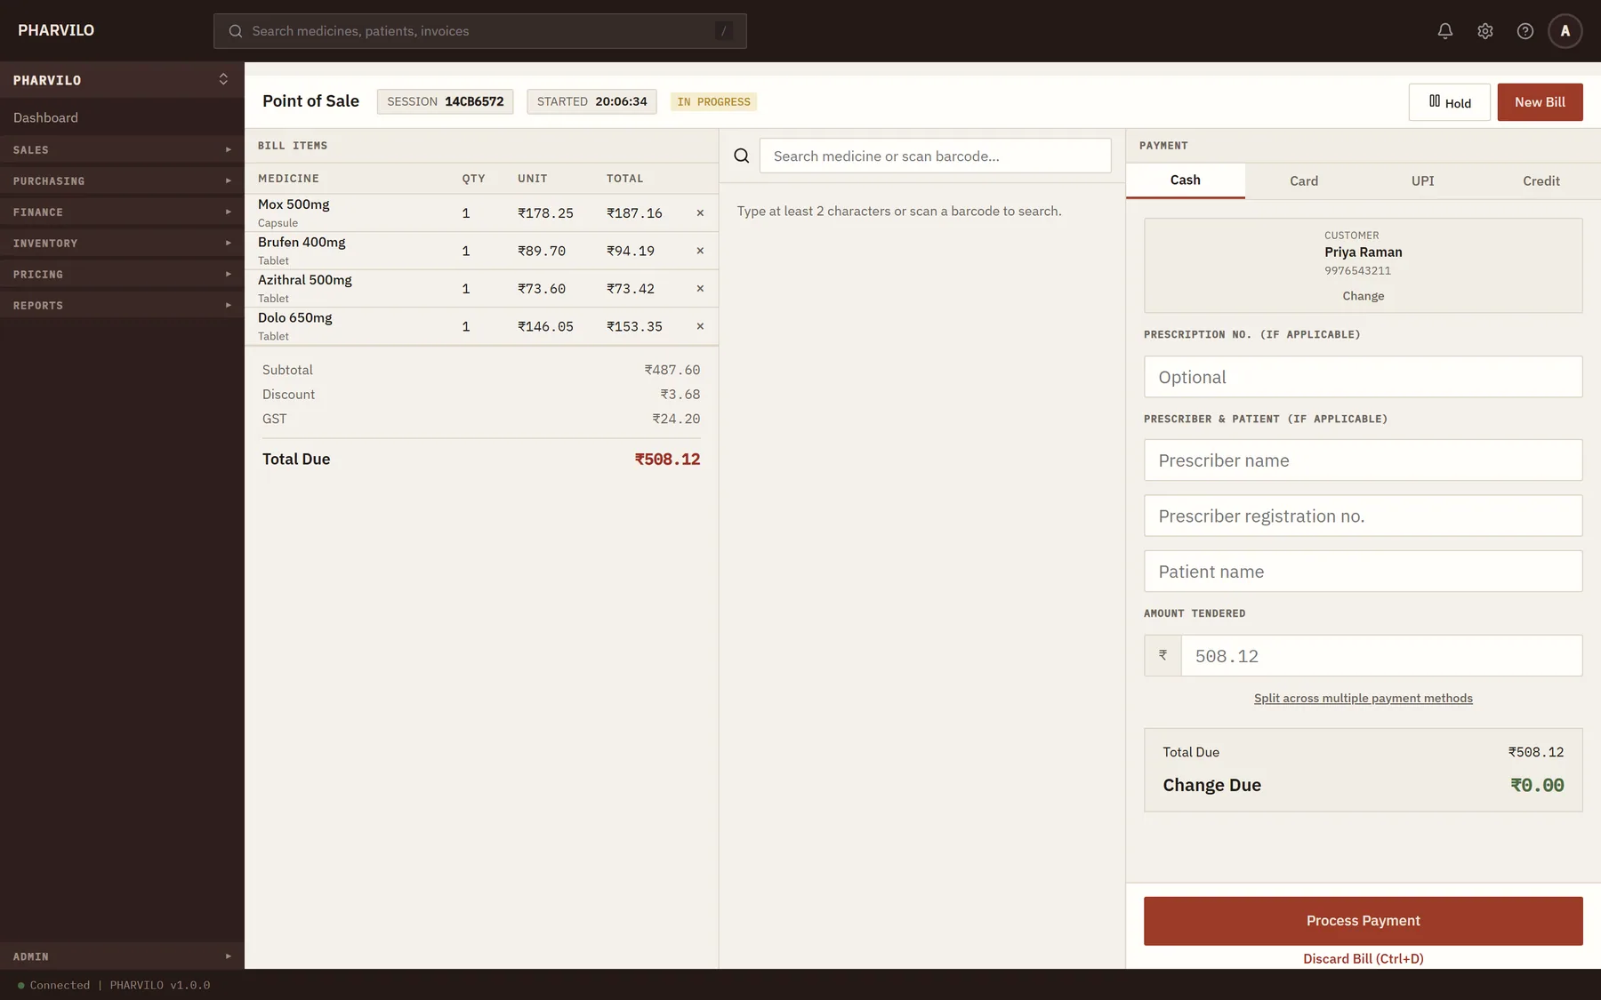Remove Brufen 400mg from bill
Image resolution: width=1601 pixels, height=1000 pixels.
[700, 251]
